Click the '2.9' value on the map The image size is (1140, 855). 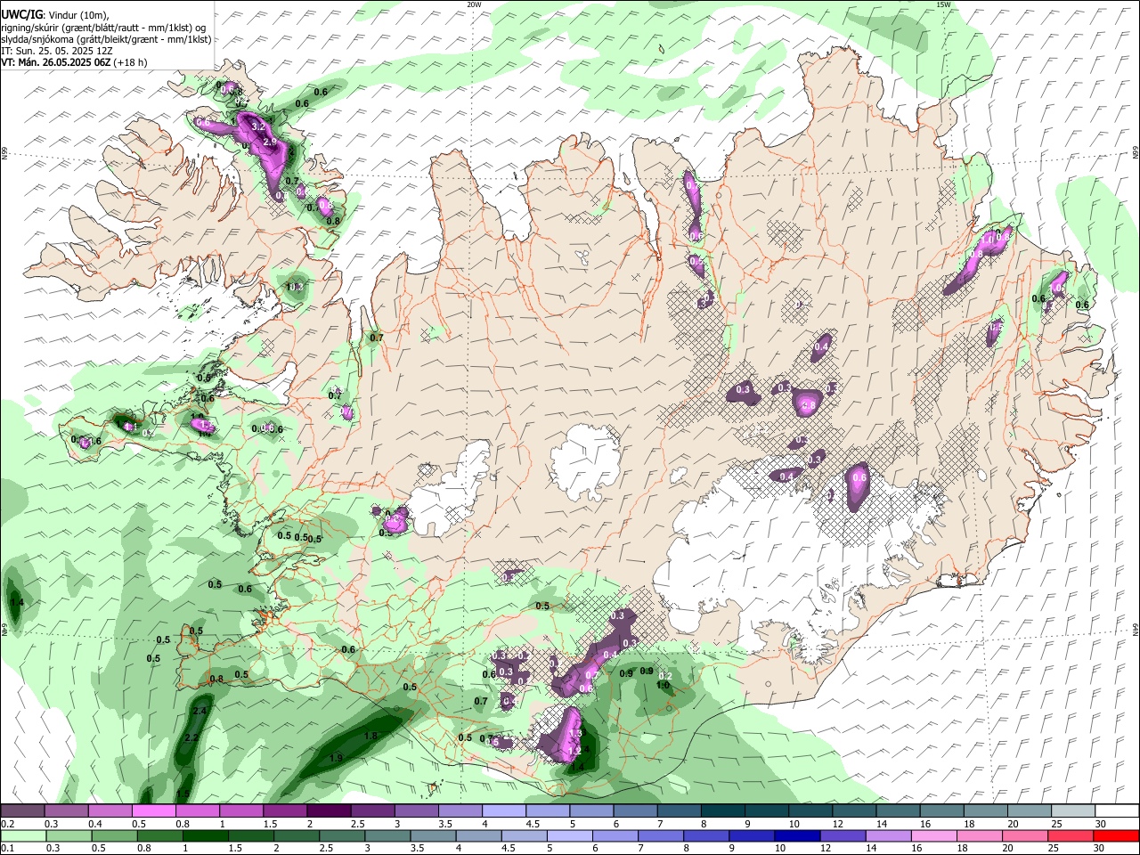click(x=270, y=142)
